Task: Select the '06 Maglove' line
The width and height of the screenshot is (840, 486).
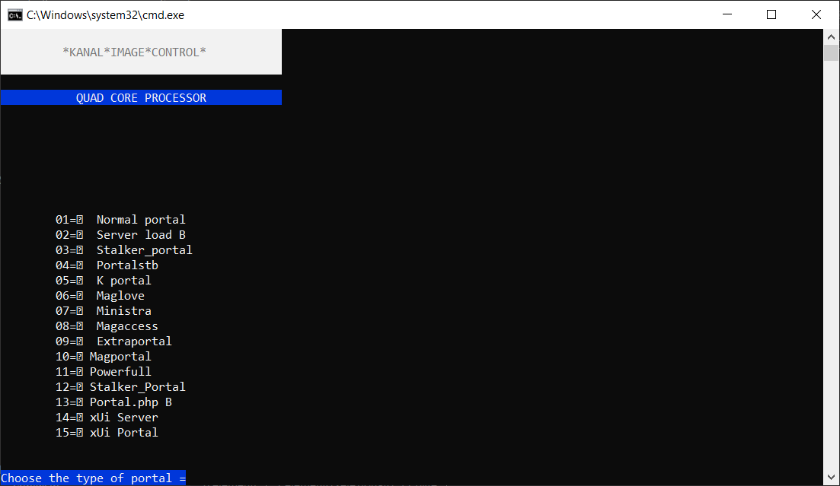Action: point(100,295)
